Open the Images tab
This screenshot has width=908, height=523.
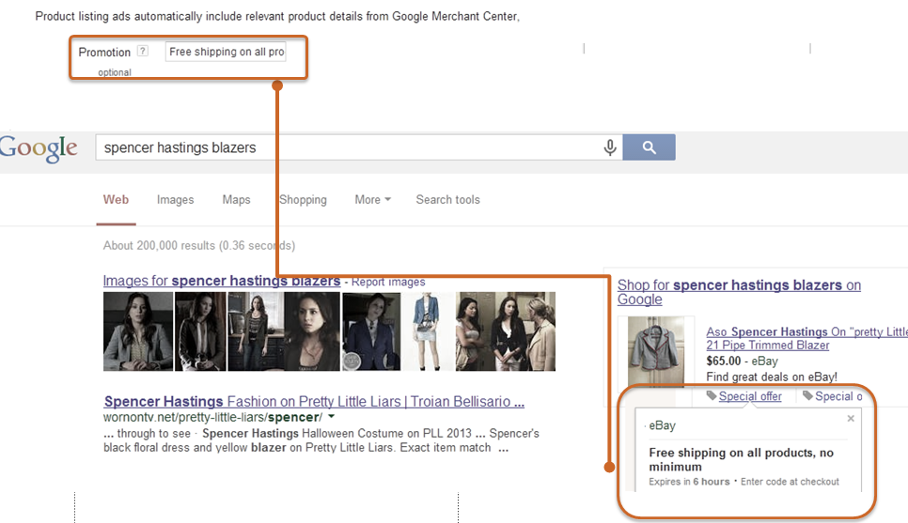click(x=175, y=200)
